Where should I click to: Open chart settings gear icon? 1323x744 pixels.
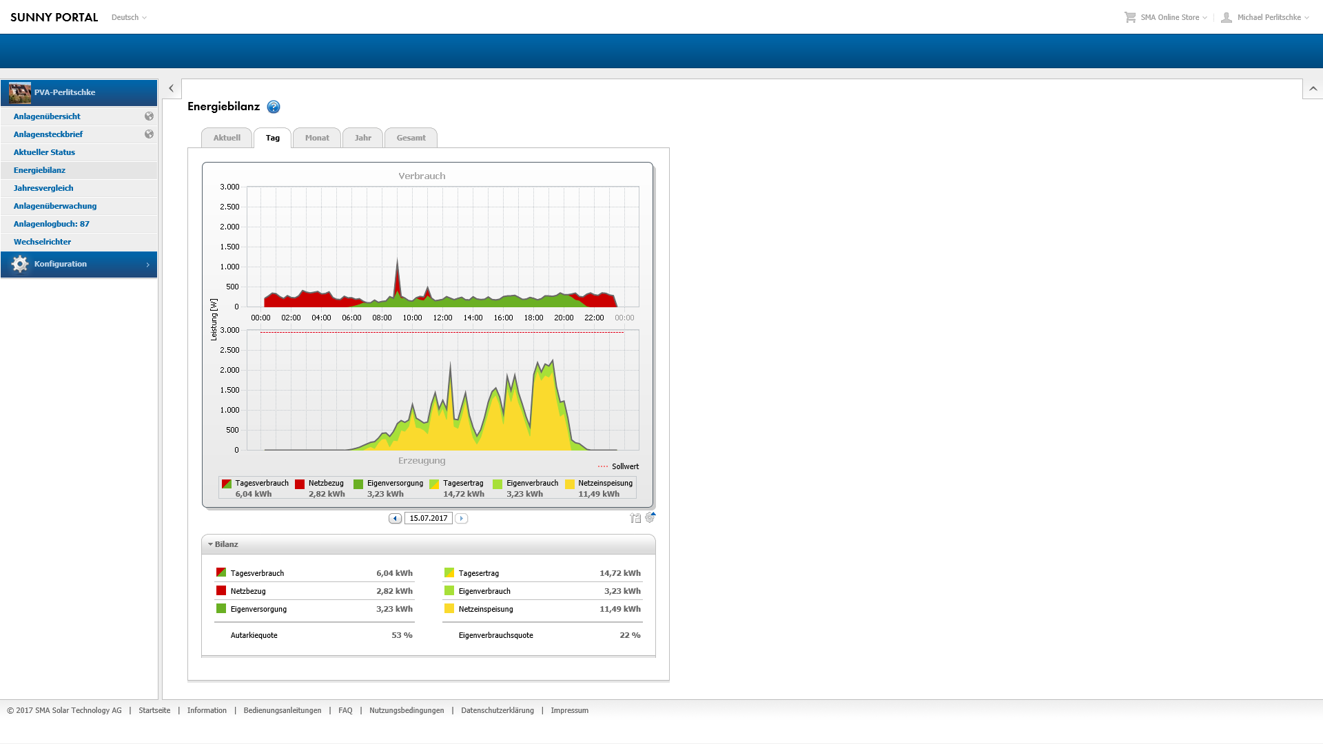click(650, 517)
